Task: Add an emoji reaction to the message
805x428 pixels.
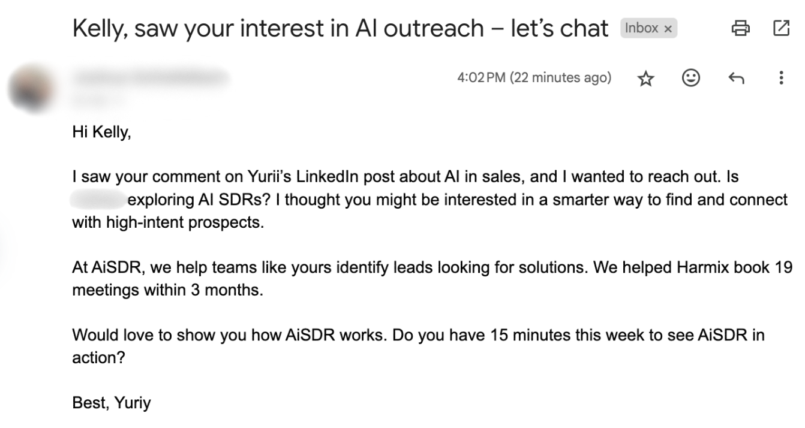Action: [691, 78]
